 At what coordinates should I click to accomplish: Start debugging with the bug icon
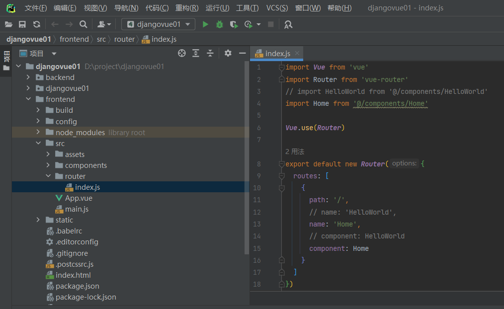[219, 24]
